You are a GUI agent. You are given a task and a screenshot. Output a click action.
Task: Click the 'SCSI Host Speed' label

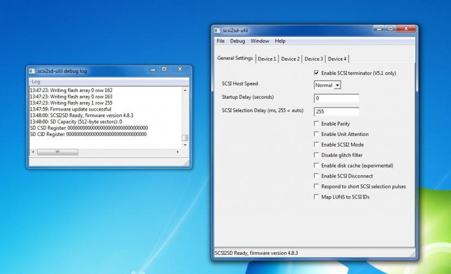click(240, 83)
